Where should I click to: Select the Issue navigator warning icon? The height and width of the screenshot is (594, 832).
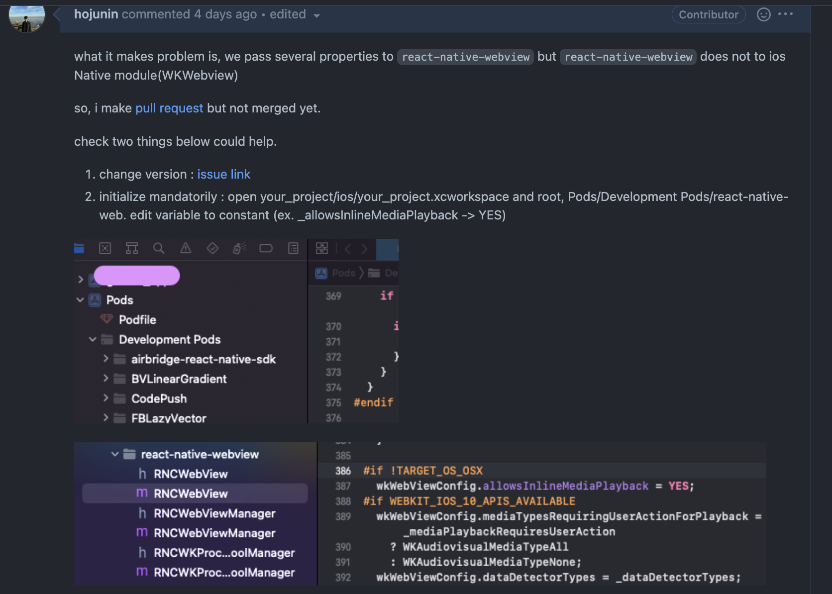click(186, 248)
